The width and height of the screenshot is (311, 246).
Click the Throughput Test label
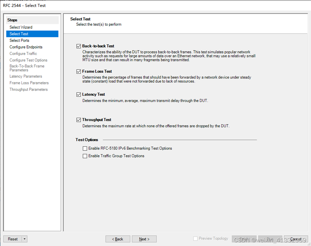(x=97, y=120)
